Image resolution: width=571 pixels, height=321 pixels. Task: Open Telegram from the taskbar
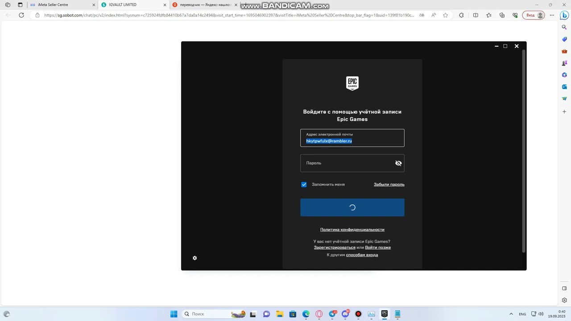(332, 314)
